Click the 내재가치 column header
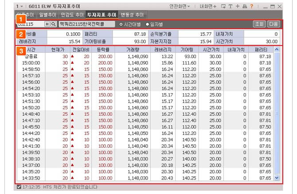The height and width of the screenshot is (194, 297). point(236,49)
